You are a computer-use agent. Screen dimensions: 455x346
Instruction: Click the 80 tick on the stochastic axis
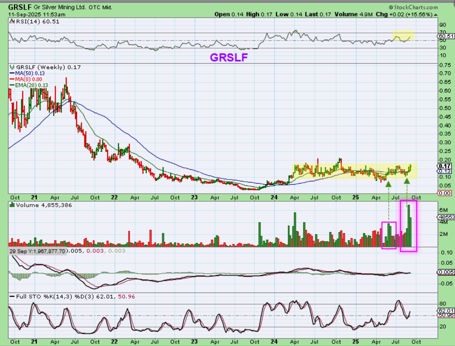(x=443, y=304)
